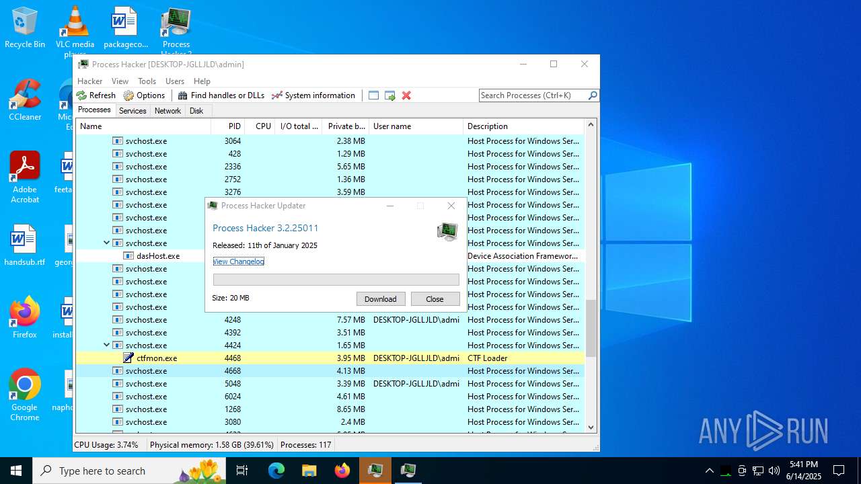861x484 pixels.
Task: Click the find window and thread icon
Action: click(390, 95)
